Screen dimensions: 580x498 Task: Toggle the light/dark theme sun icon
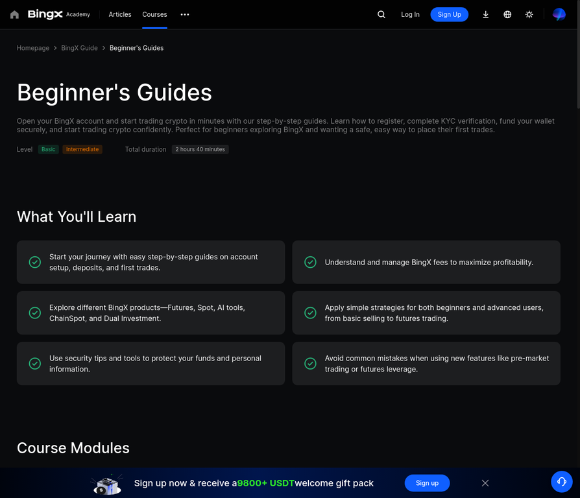click(529, 14)
